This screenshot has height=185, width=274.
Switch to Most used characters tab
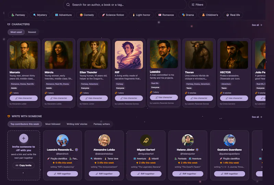click(x=16, y=32)
